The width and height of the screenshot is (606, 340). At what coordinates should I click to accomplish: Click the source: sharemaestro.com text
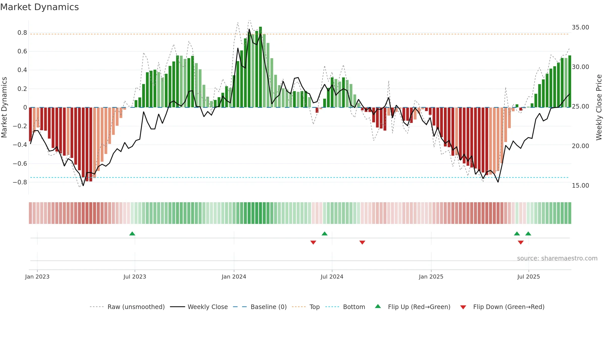[x=557, y=258]
